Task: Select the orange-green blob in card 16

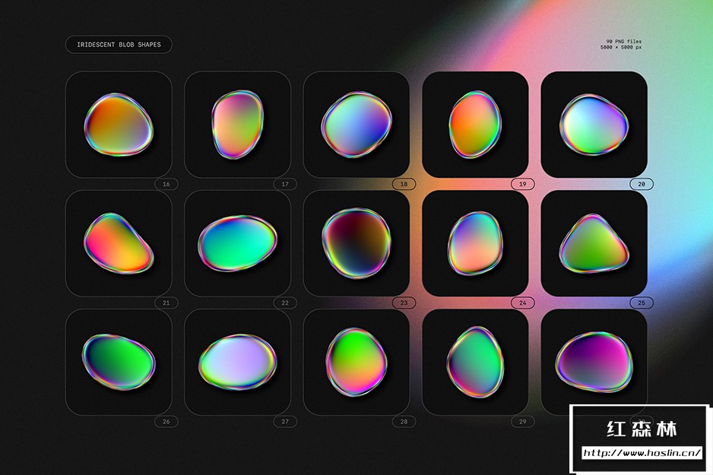Action: click(x=119, y=125)
